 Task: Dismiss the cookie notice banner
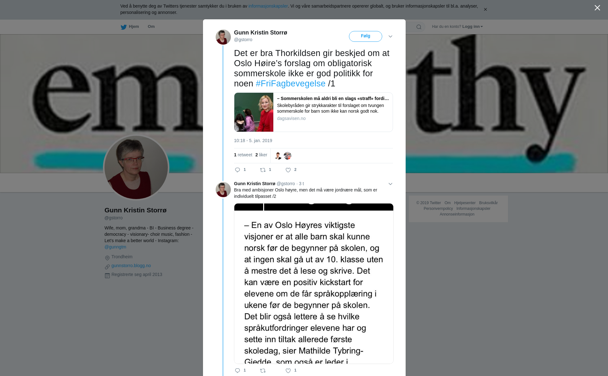click(485, 9)
